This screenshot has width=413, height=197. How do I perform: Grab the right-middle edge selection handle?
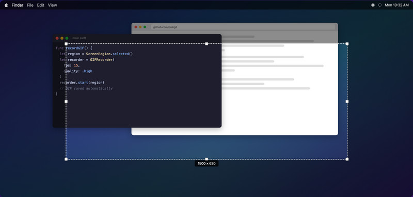coord(347,102)
